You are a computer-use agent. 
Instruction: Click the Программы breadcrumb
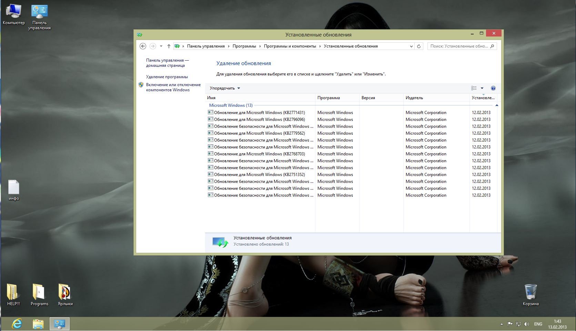coord(244,46)
